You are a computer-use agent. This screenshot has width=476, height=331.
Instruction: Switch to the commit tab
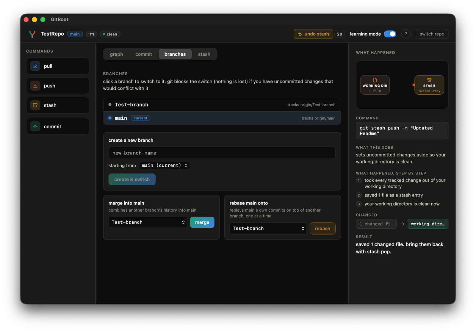[x=144, y=54]
